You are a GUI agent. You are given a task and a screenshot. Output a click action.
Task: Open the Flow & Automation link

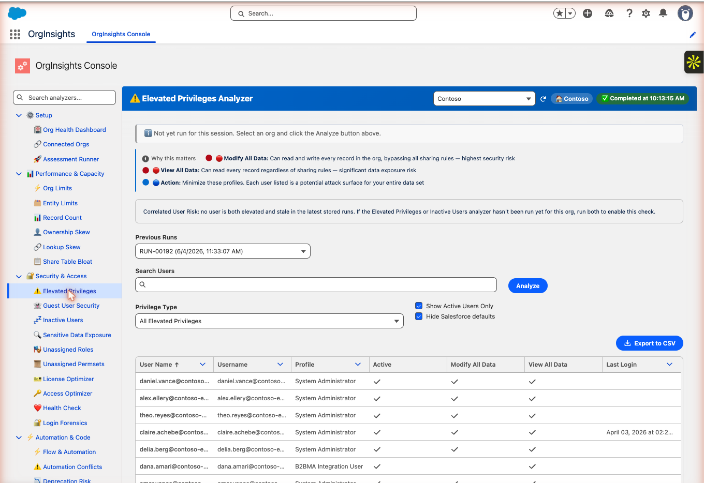click(x=69, y=452)
